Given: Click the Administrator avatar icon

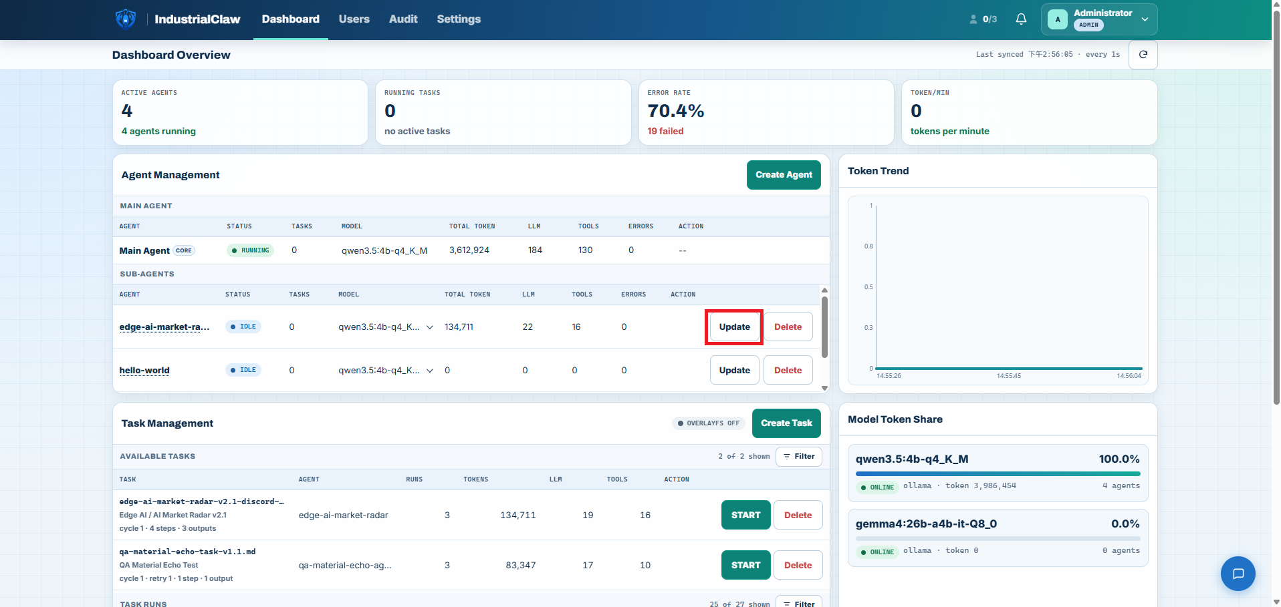Looking at the screenshot, I should [1058, 19].
